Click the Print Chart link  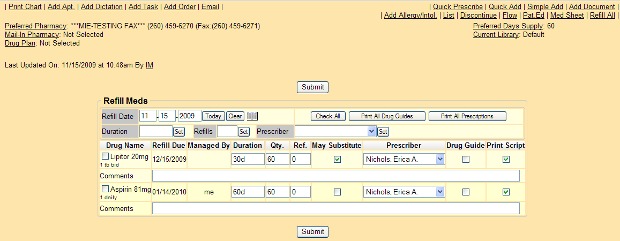point(25,7)
